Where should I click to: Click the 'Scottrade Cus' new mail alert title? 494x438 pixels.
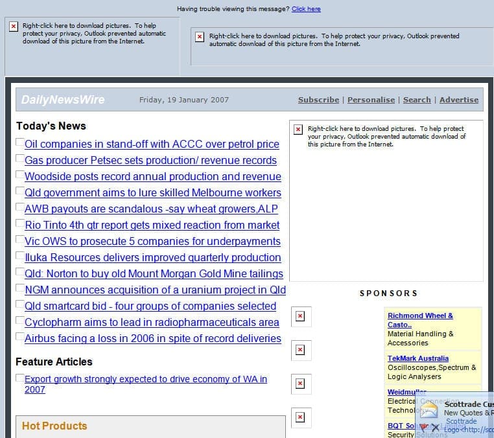pyautogui.click(x=469, y=404)
